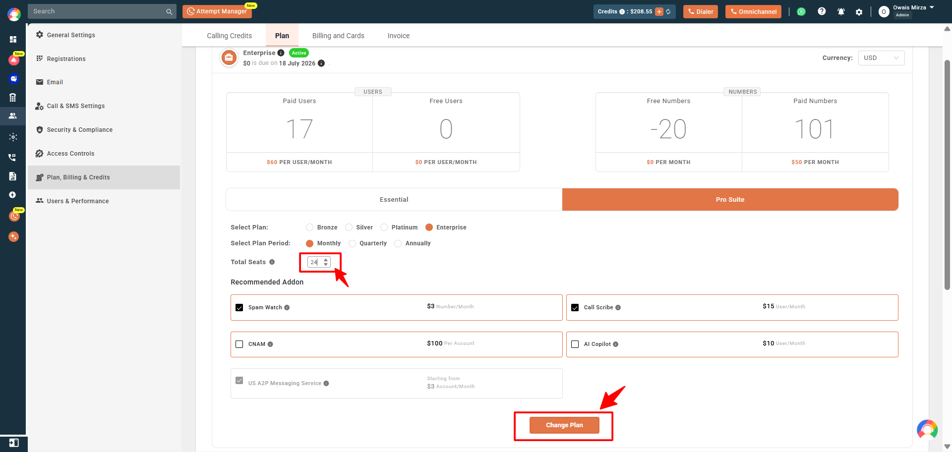
Task: Open the dashboard grid sidebar icon
Action: (x=13, y=39)
